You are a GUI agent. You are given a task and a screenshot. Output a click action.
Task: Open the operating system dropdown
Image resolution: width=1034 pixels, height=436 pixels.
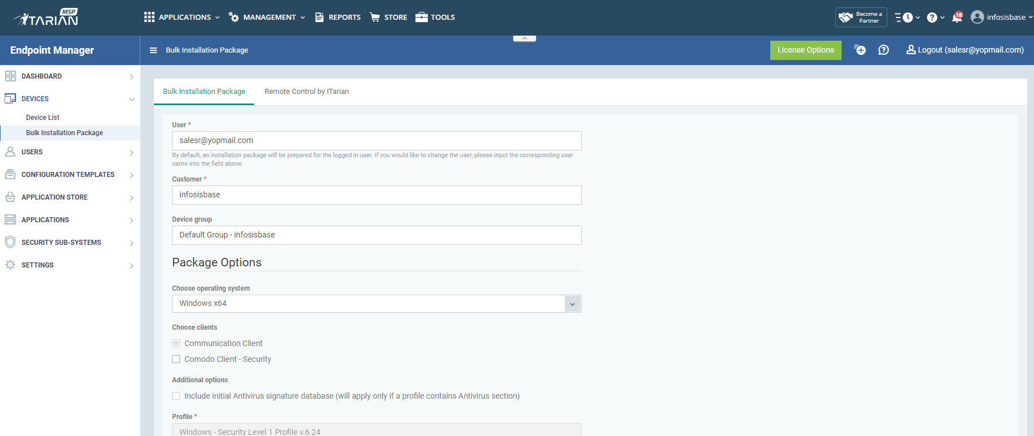(x=376, y=304)
